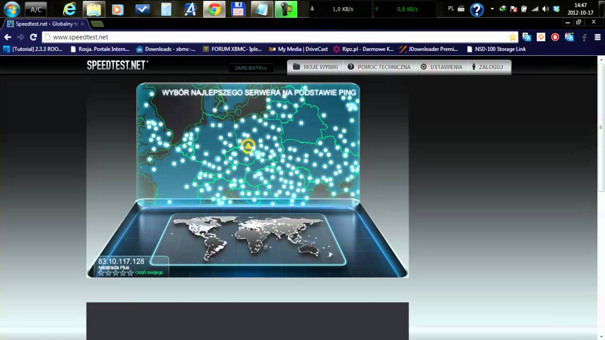Screen dimensions: 605x340
Task: Reload the page with the refresh icon
Action: point(33,37)
